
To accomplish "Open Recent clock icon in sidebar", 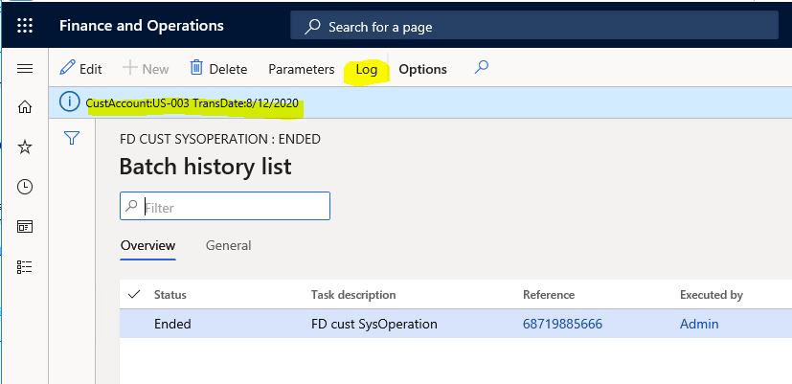I will click(25, 187).
